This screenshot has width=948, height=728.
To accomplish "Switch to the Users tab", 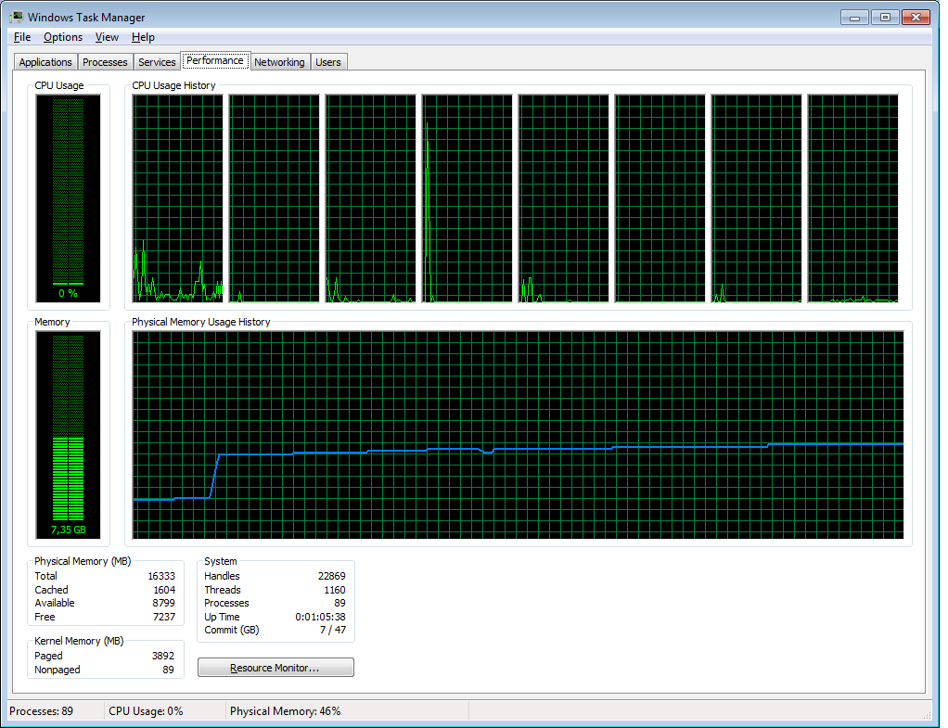I will [328, 62].
